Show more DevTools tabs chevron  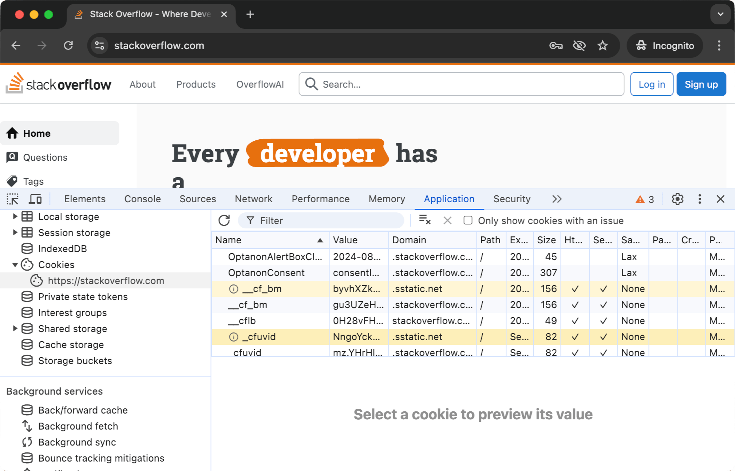coord(557,199)
